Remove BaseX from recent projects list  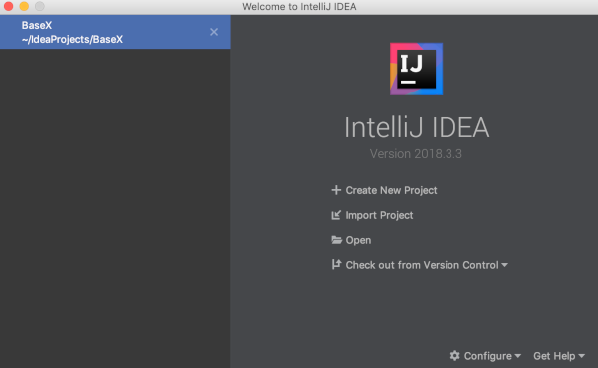(x=214, y=32)
